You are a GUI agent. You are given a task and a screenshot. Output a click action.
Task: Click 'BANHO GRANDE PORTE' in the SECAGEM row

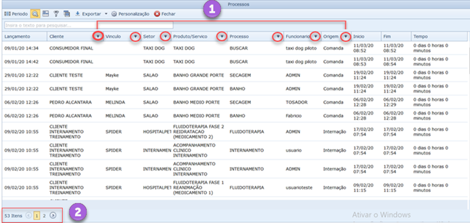tap(199, 75)
